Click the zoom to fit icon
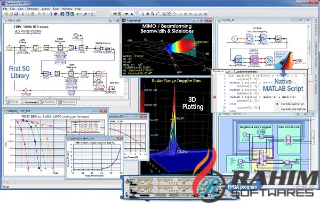The image size is (320, 203). tap(169, 14)
